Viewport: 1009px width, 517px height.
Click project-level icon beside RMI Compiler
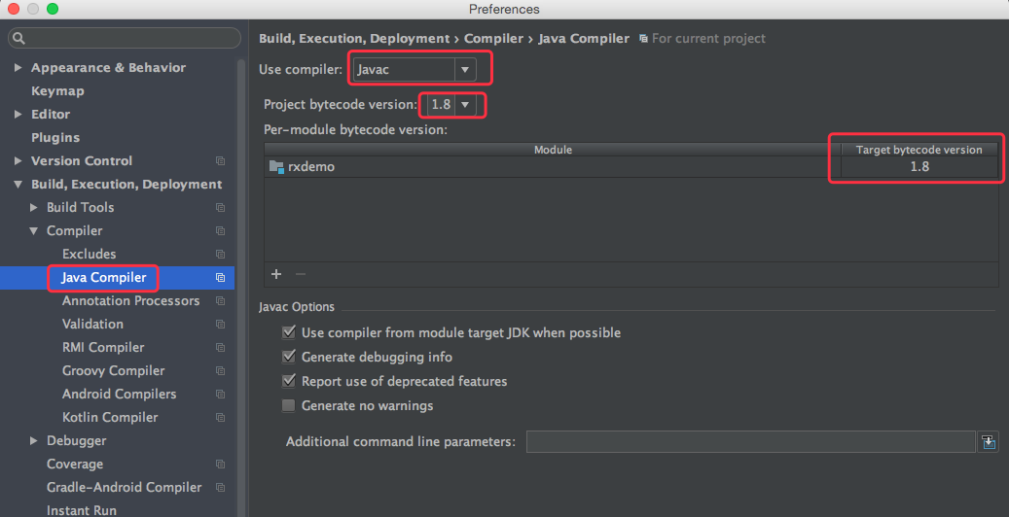220,347
